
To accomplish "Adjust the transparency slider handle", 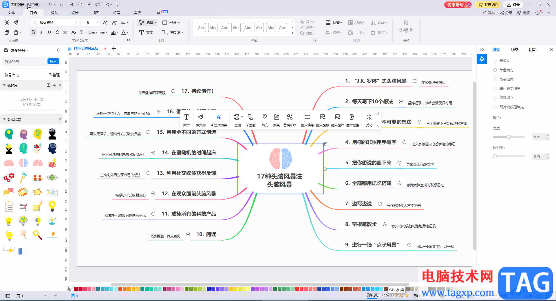I will click(x=495, y=156).
